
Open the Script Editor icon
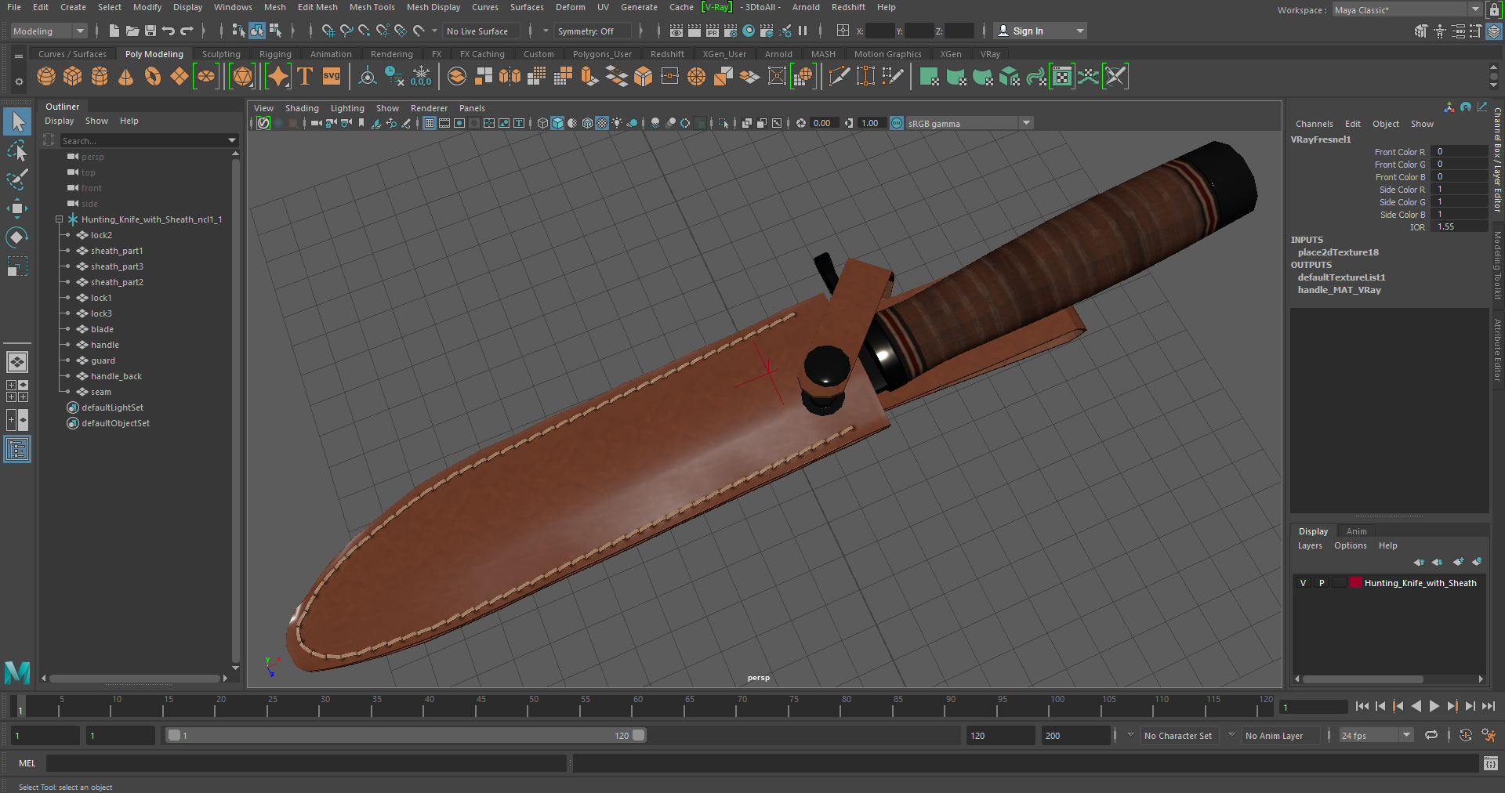pyautogui.click(x=1490, y=762)
